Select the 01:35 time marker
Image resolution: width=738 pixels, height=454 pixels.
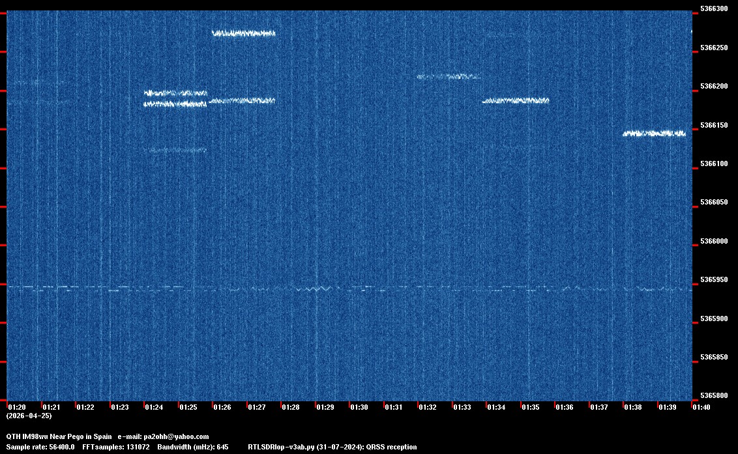tap(530, 407)
